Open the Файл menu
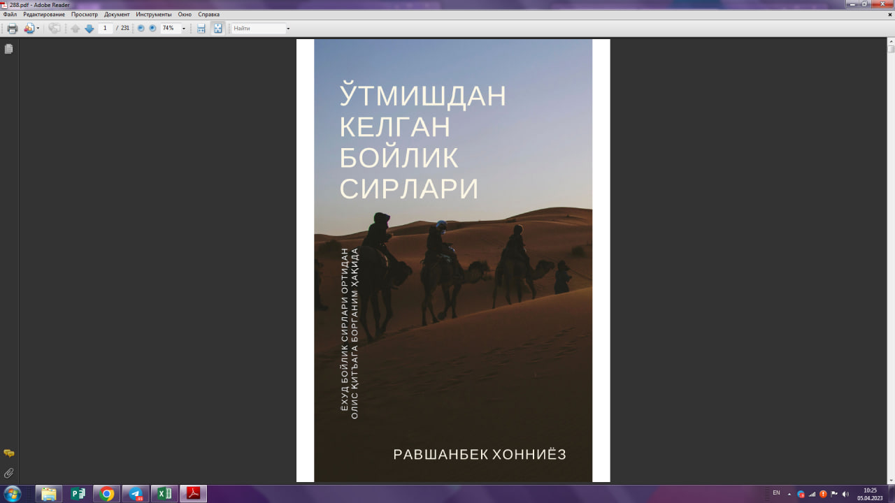 (10, 14)
